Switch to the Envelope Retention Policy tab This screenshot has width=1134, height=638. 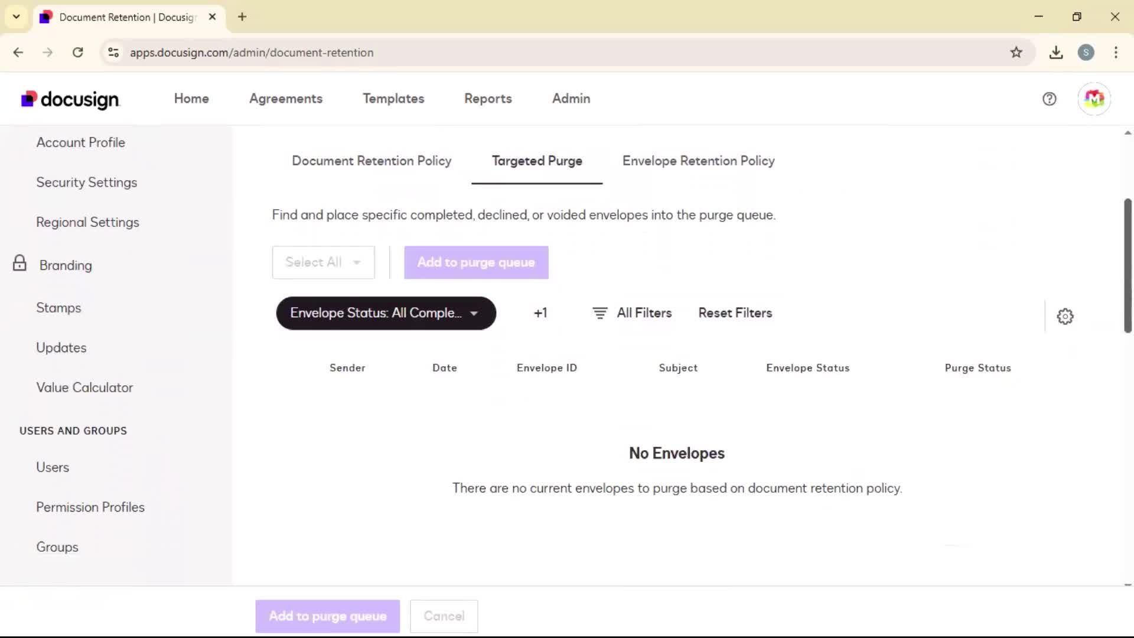click(698, 161)
